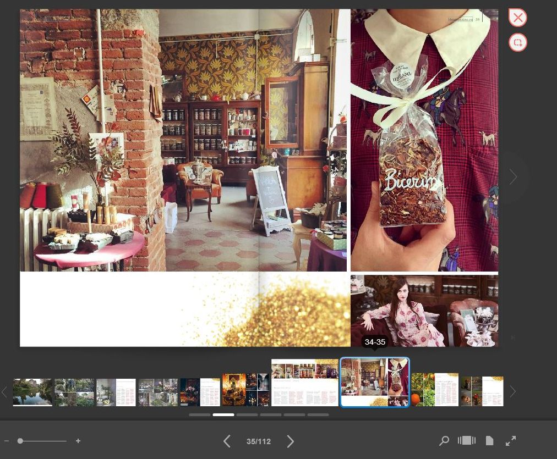557x459 pixels.
Task: Select the last thumbnail pager segment
Action: tap(318, 414)
